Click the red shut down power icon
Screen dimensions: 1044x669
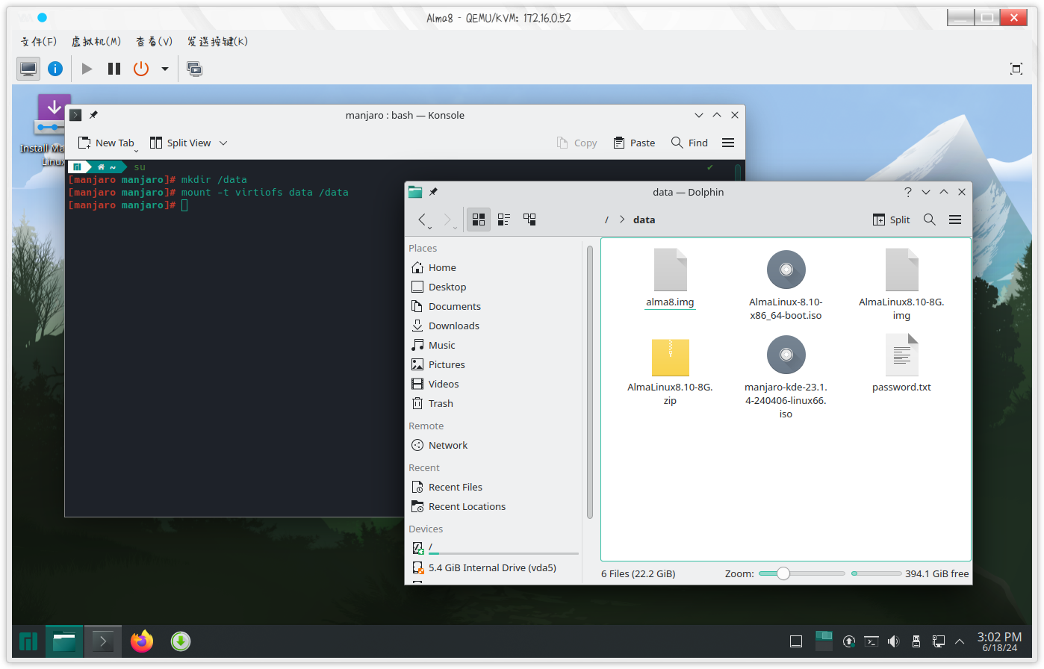pos(141,69)
